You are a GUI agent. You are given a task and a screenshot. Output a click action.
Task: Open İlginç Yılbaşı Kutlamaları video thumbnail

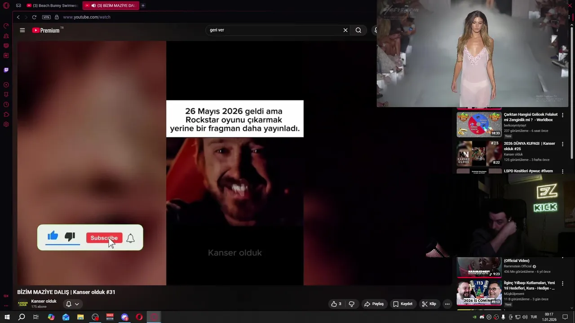479,292
